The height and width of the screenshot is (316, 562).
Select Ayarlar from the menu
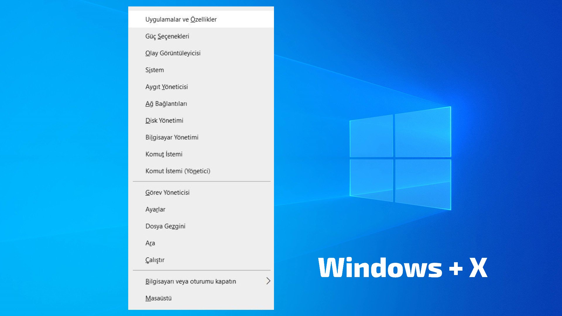pos(201,209)
